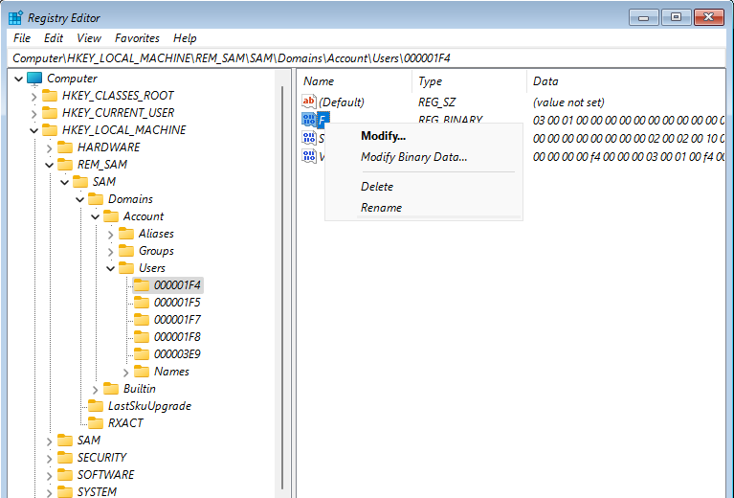The image size is (734, 498).
Task: Collapse the Computer root node
Action: (x=19, y=79)
